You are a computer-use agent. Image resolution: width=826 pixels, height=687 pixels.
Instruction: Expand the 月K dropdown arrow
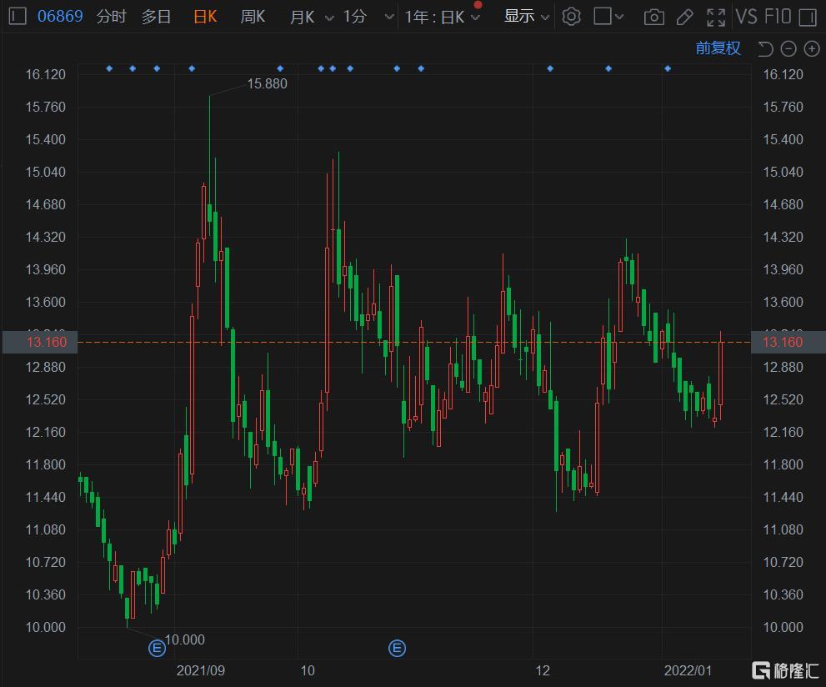[329, 18]
